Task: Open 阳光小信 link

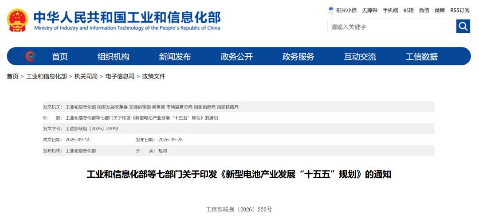Action: [x=346, y=10]
